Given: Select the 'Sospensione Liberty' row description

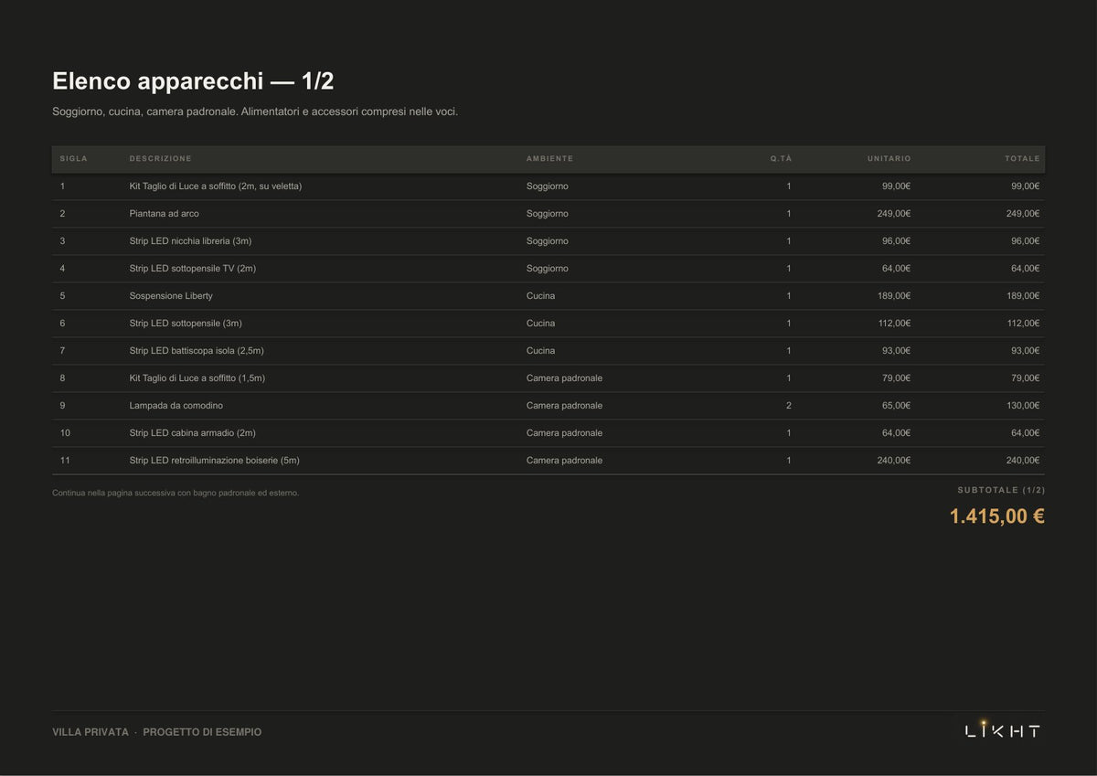Looking at the screenshot, I should click(x=171, y=296).
